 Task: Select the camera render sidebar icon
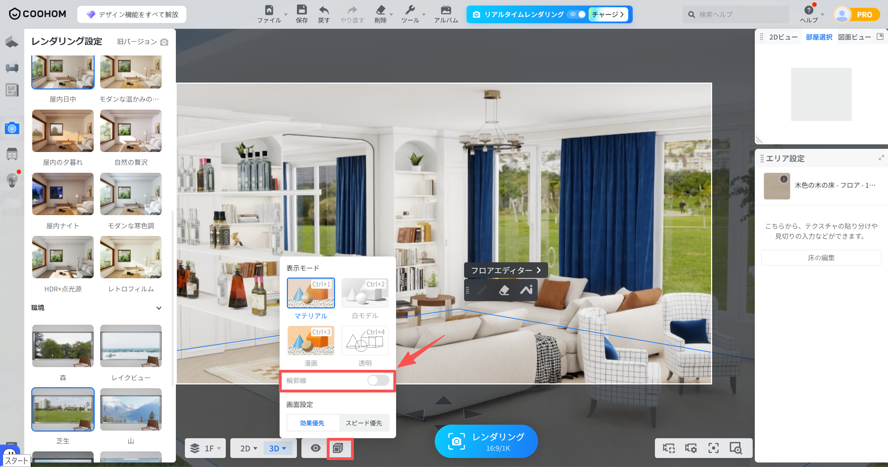pyautogui.click(x=12, y=128)
